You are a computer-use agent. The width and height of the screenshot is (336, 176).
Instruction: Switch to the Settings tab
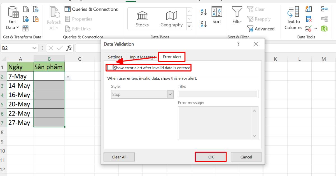coord(115,57)
